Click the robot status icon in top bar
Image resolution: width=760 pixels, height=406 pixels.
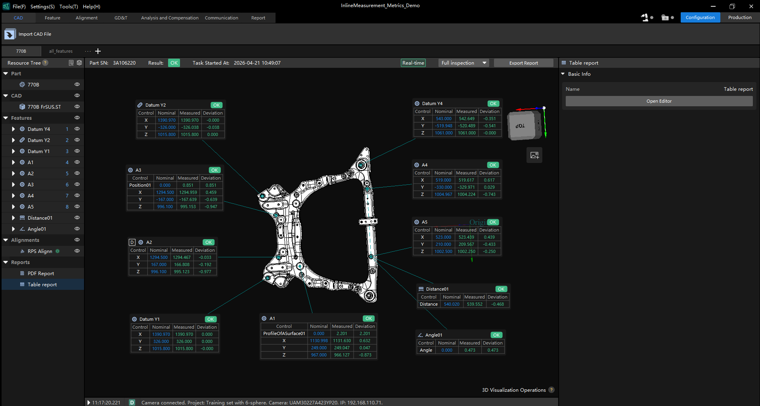tap(645, 17)
